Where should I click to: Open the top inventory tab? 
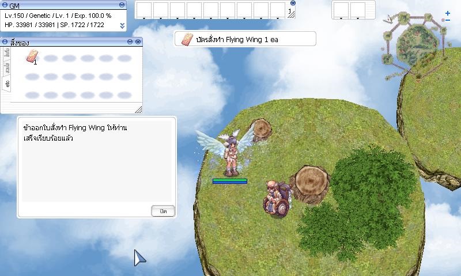point(7,54)
